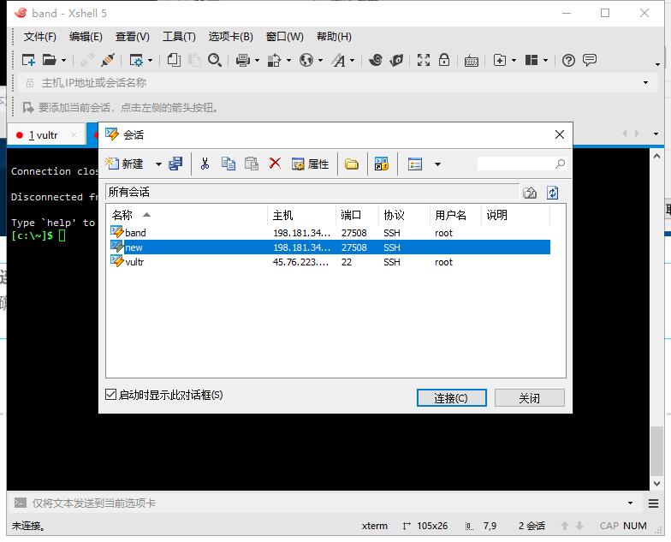The width and height of the screenshot is (671, 542).
Task: Click the 关闭 close button
Action: [529, 398]
